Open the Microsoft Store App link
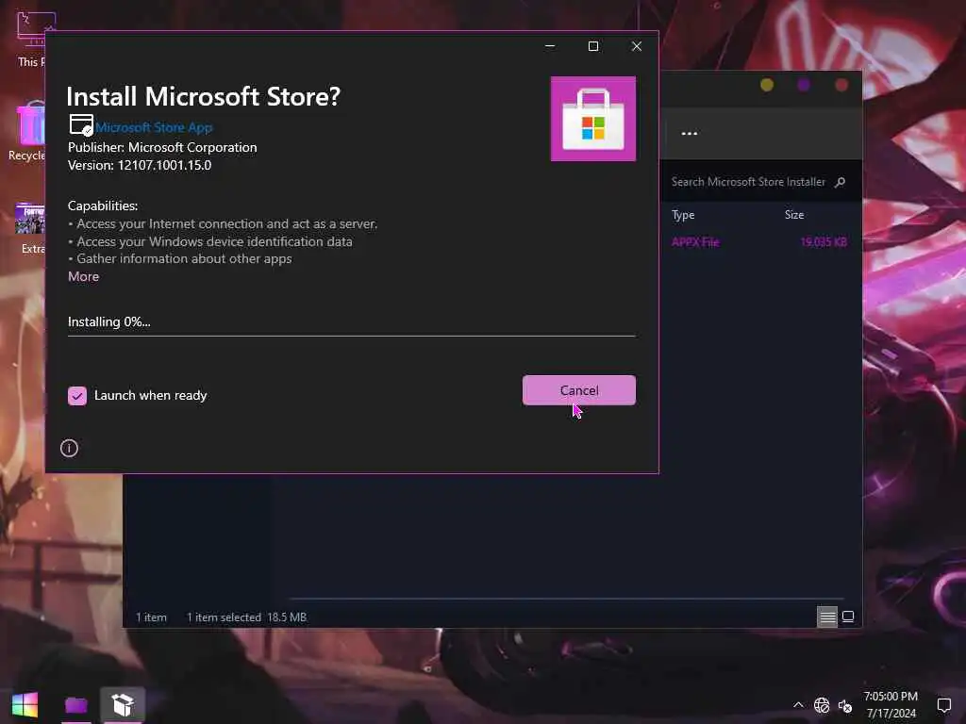Image resolution: width=966 pixels, height=724 pixels. coord(154,127)
